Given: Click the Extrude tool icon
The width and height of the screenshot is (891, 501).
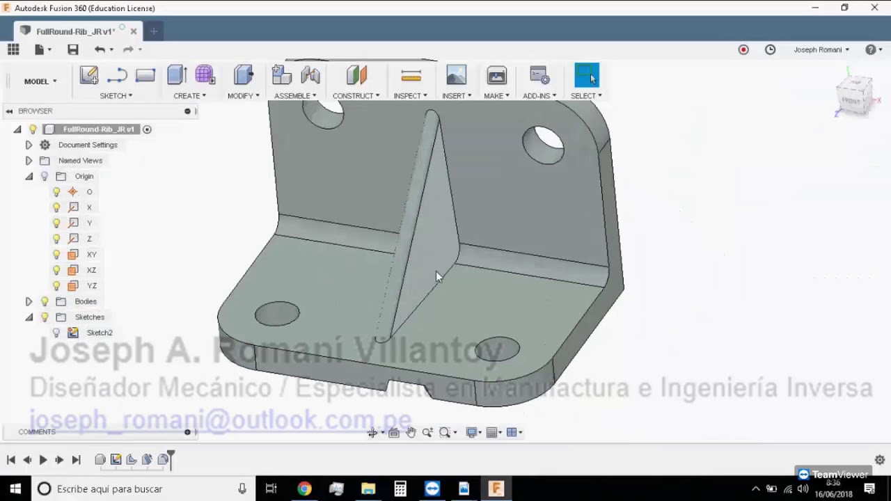Looking at the screenshot, I should click(177, 75).
